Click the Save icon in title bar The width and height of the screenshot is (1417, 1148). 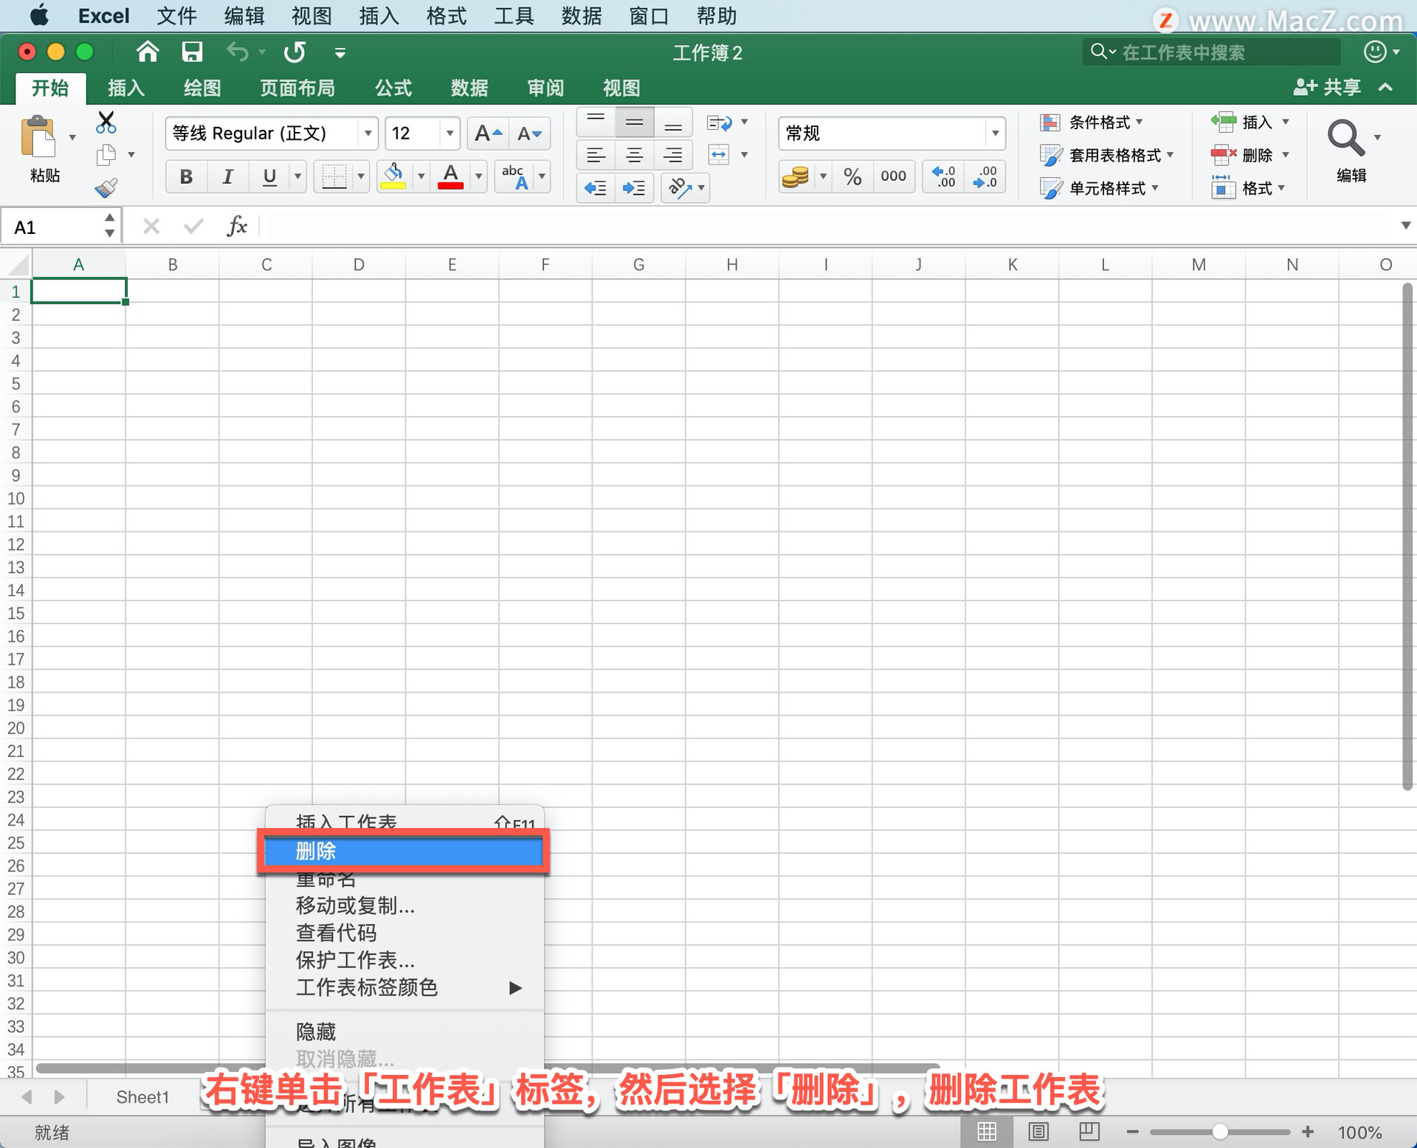click(192, 52)
